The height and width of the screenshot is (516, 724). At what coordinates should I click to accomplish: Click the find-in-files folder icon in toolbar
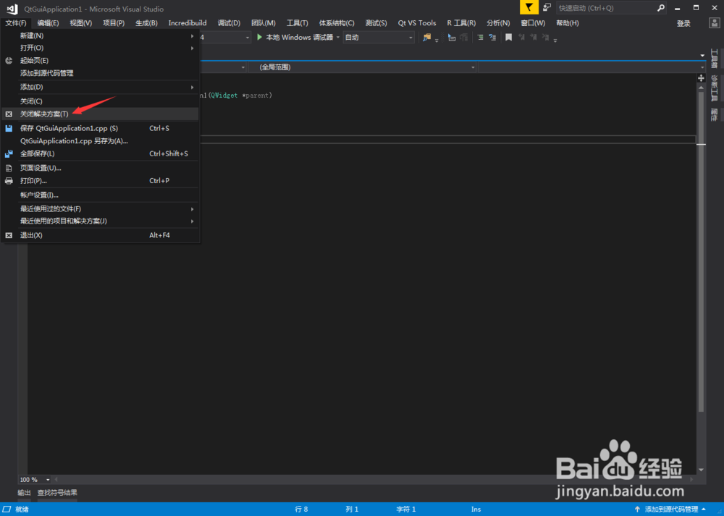(x=426, y=38)
